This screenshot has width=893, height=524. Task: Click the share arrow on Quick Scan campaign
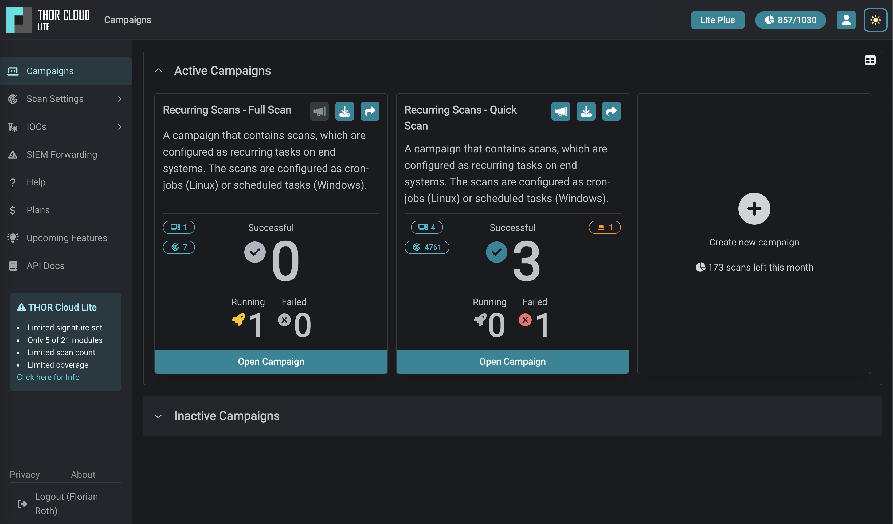click(x=611, y=111)
